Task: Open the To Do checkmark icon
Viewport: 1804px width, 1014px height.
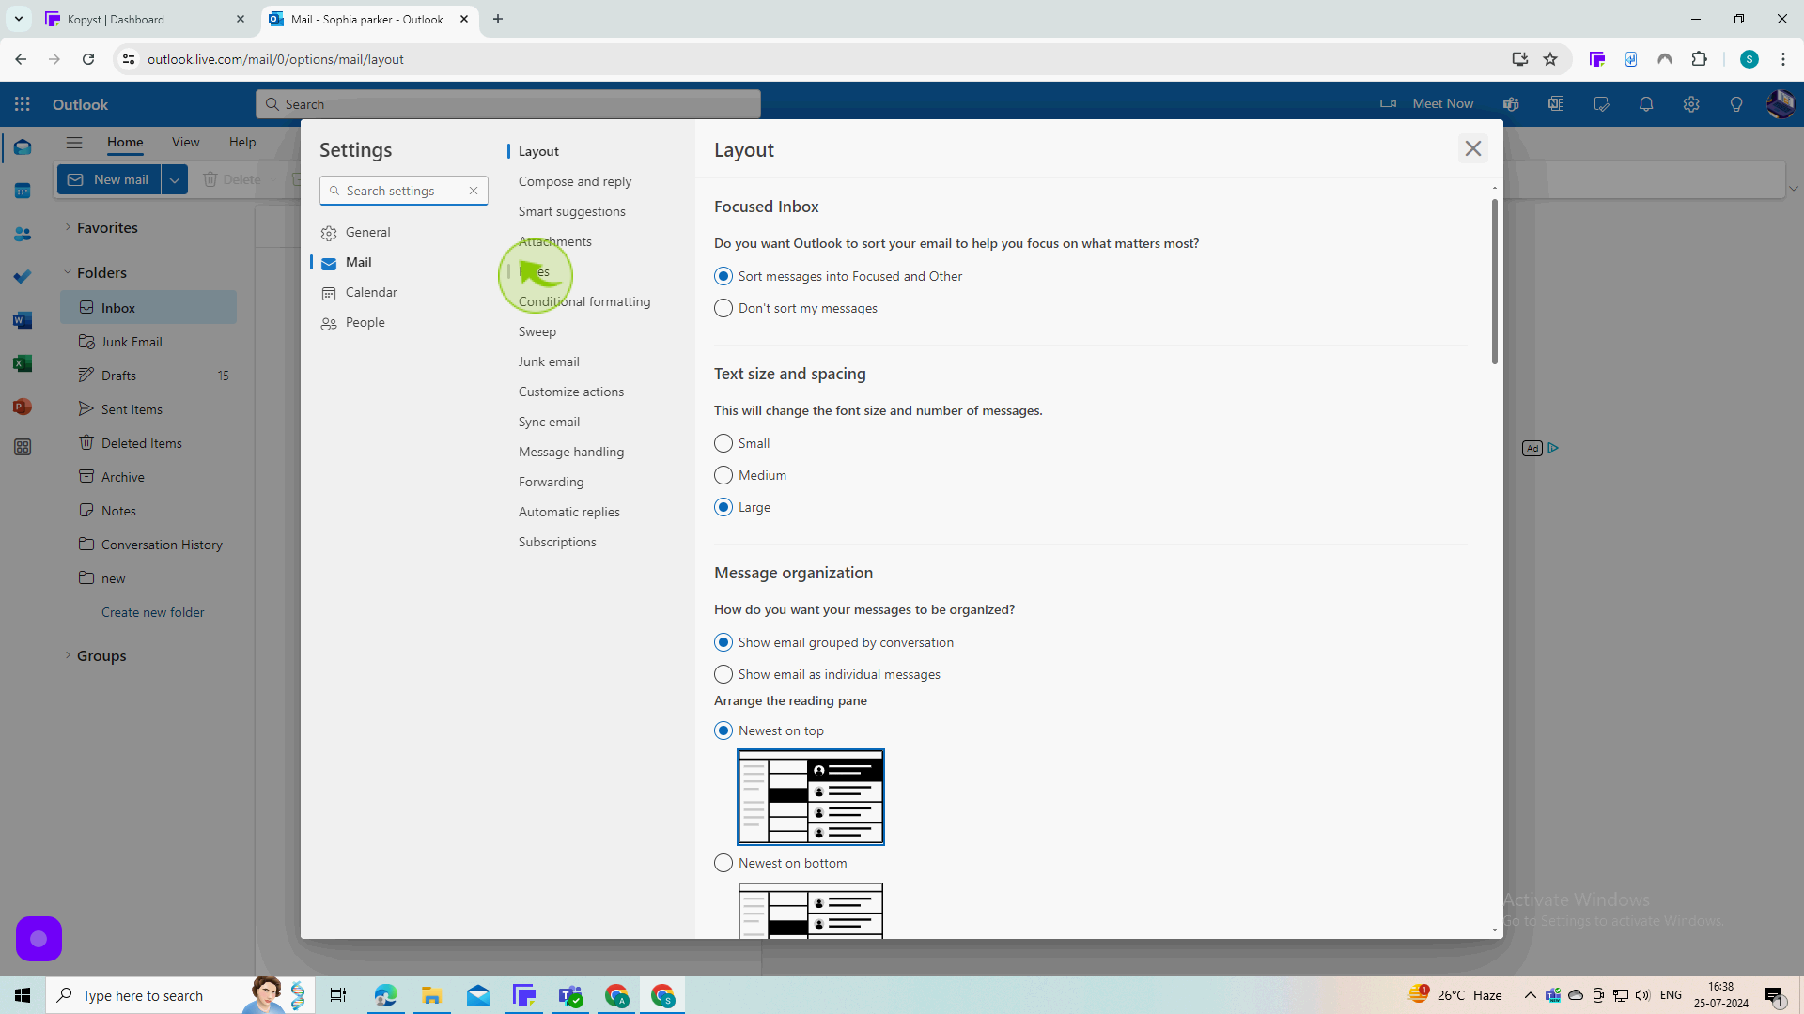Action: 23,277
